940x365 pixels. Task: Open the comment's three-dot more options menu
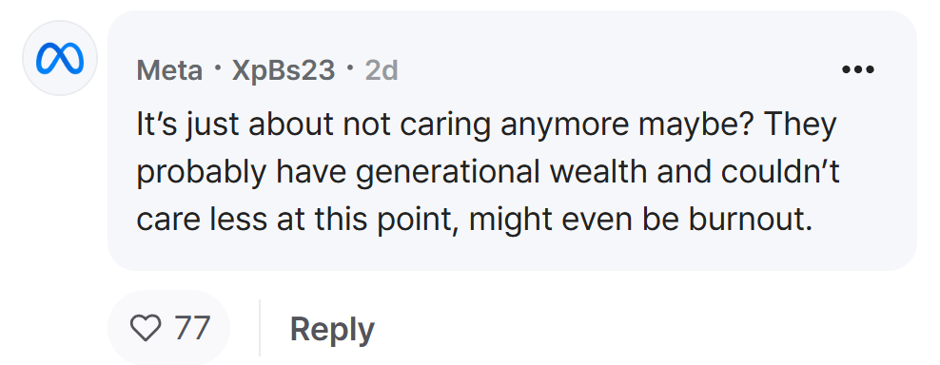point(858,69)
